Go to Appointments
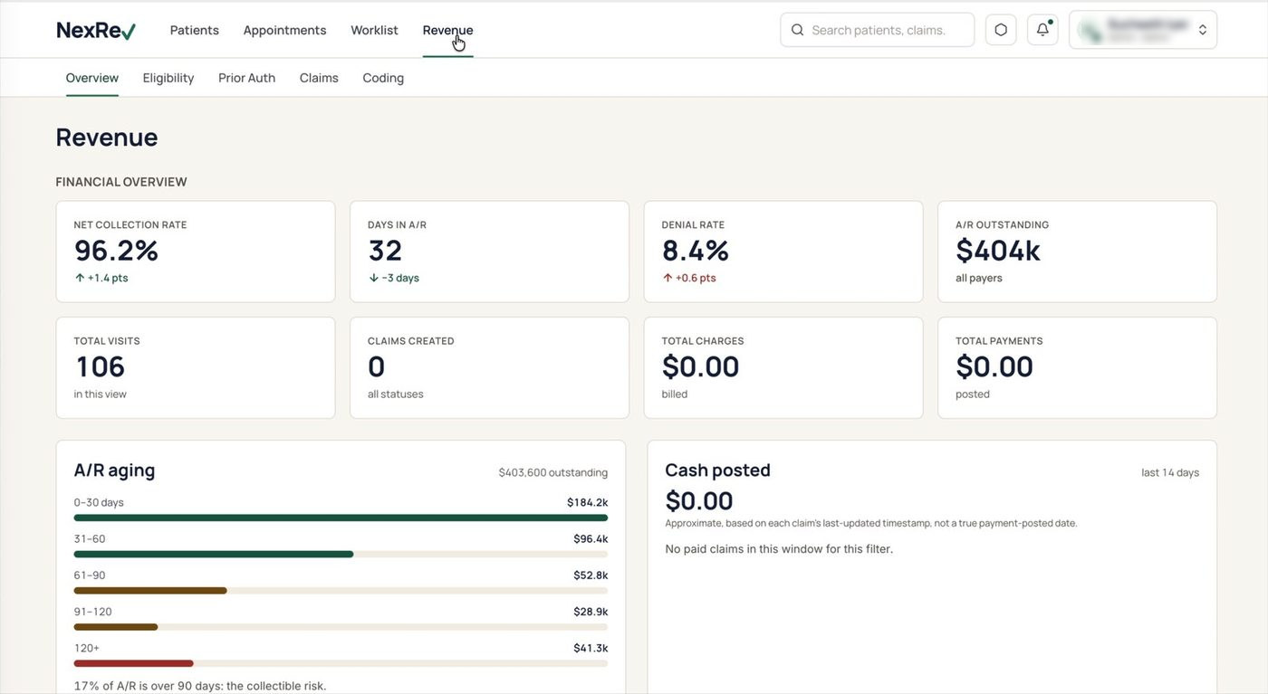Screen dimensions: 1268x694 284,30
